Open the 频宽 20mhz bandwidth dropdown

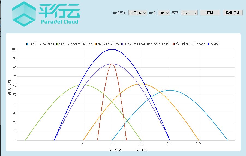click(189, 13)
